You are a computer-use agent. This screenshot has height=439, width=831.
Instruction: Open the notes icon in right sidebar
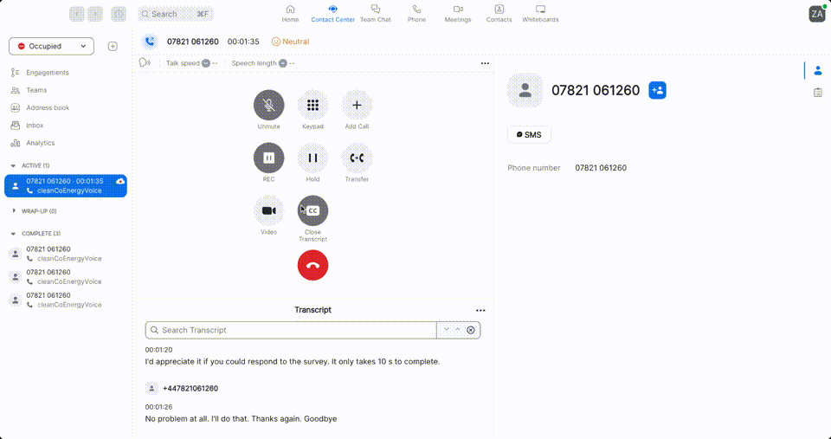[818, 92]
